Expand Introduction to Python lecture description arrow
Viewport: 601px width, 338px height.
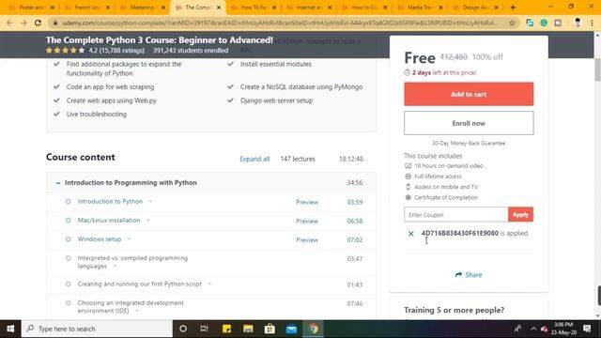(x=150, y=201)
